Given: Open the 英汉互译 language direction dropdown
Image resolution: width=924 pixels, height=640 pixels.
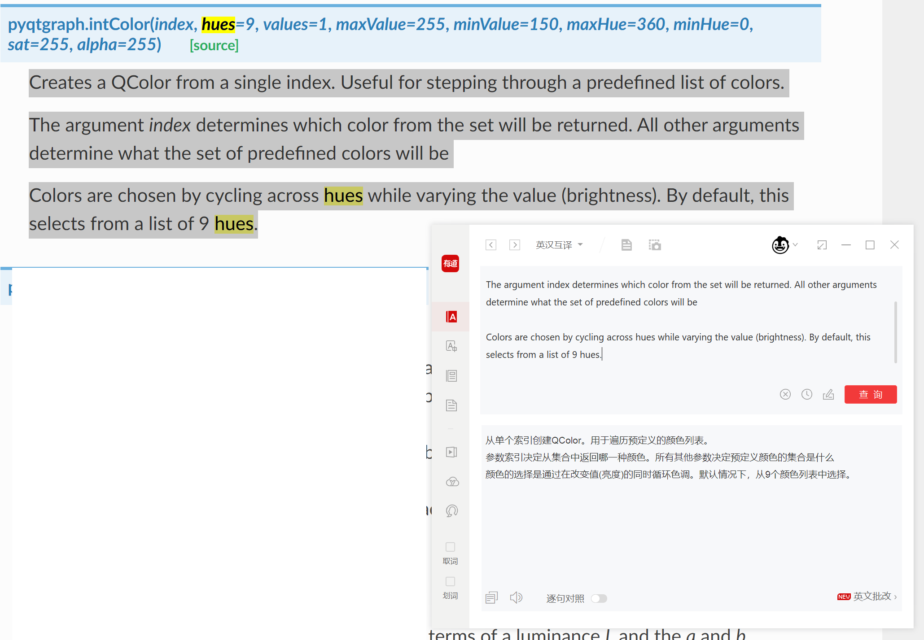Looking at the screenshot, I should [x=559, y=244].
